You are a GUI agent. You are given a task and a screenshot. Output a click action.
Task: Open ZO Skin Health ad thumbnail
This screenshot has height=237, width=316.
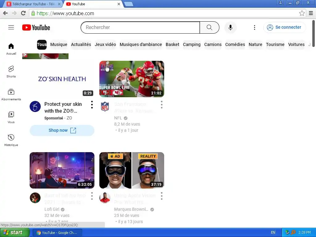[x=62, y=79]
